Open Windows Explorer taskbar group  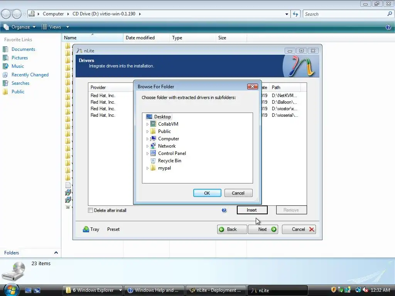93,290
